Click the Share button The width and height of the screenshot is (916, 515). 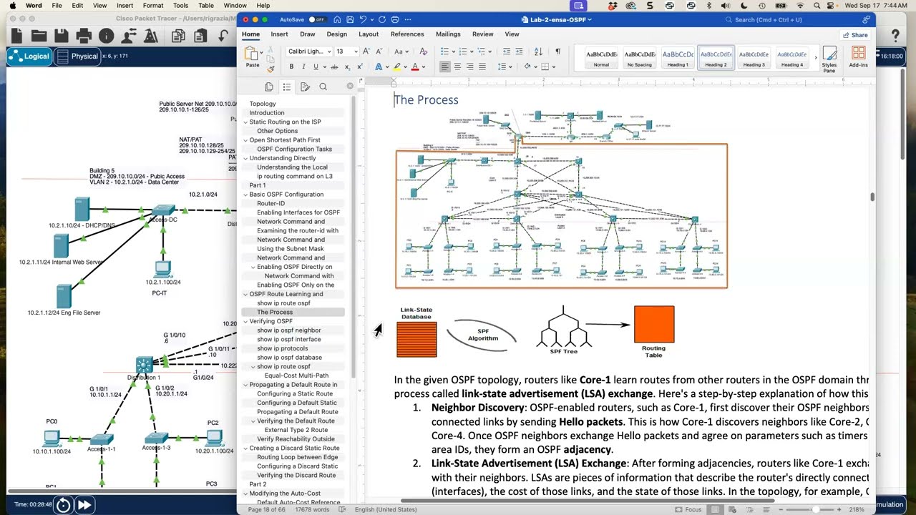tap(855, 35)
